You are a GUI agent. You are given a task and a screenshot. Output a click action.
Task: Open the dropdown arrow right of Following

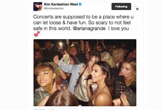[135, 6]
